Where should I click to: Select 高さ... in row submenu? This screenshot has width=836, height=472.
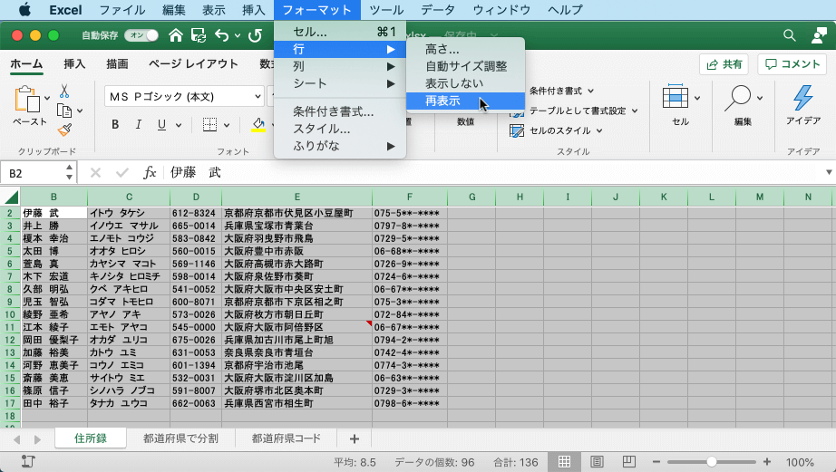465,50
